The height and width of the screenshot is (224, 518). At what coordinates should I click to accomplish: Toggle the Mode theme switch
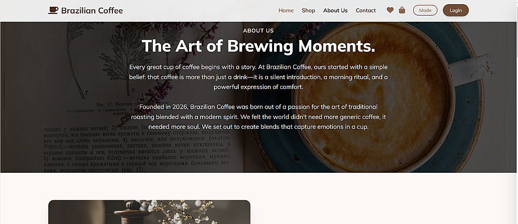coord(425,10)
